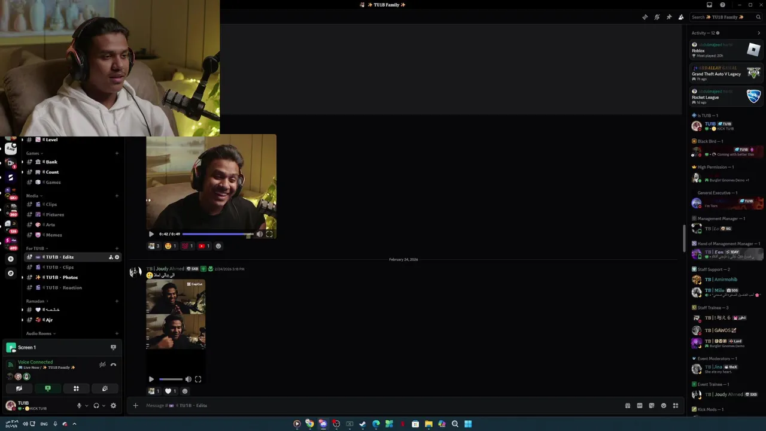Click Add a Server plus icon

point(11,259)
